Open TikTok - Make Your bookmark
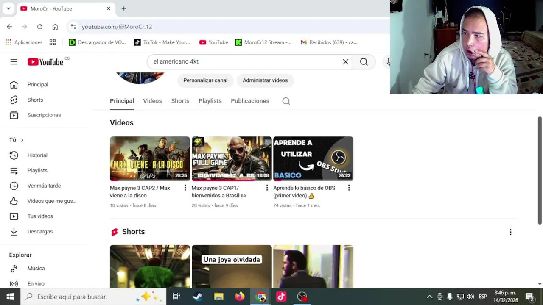 point(162,42)
